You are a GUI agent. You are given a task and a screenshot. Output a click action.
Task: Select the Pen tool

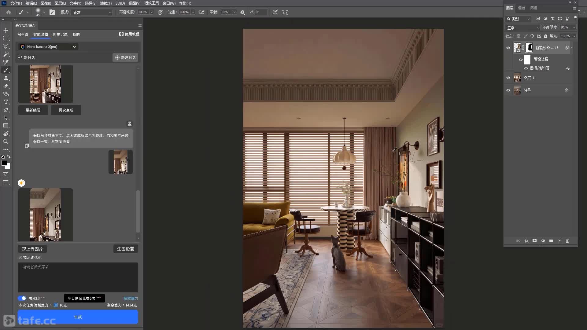coord(6,110)
